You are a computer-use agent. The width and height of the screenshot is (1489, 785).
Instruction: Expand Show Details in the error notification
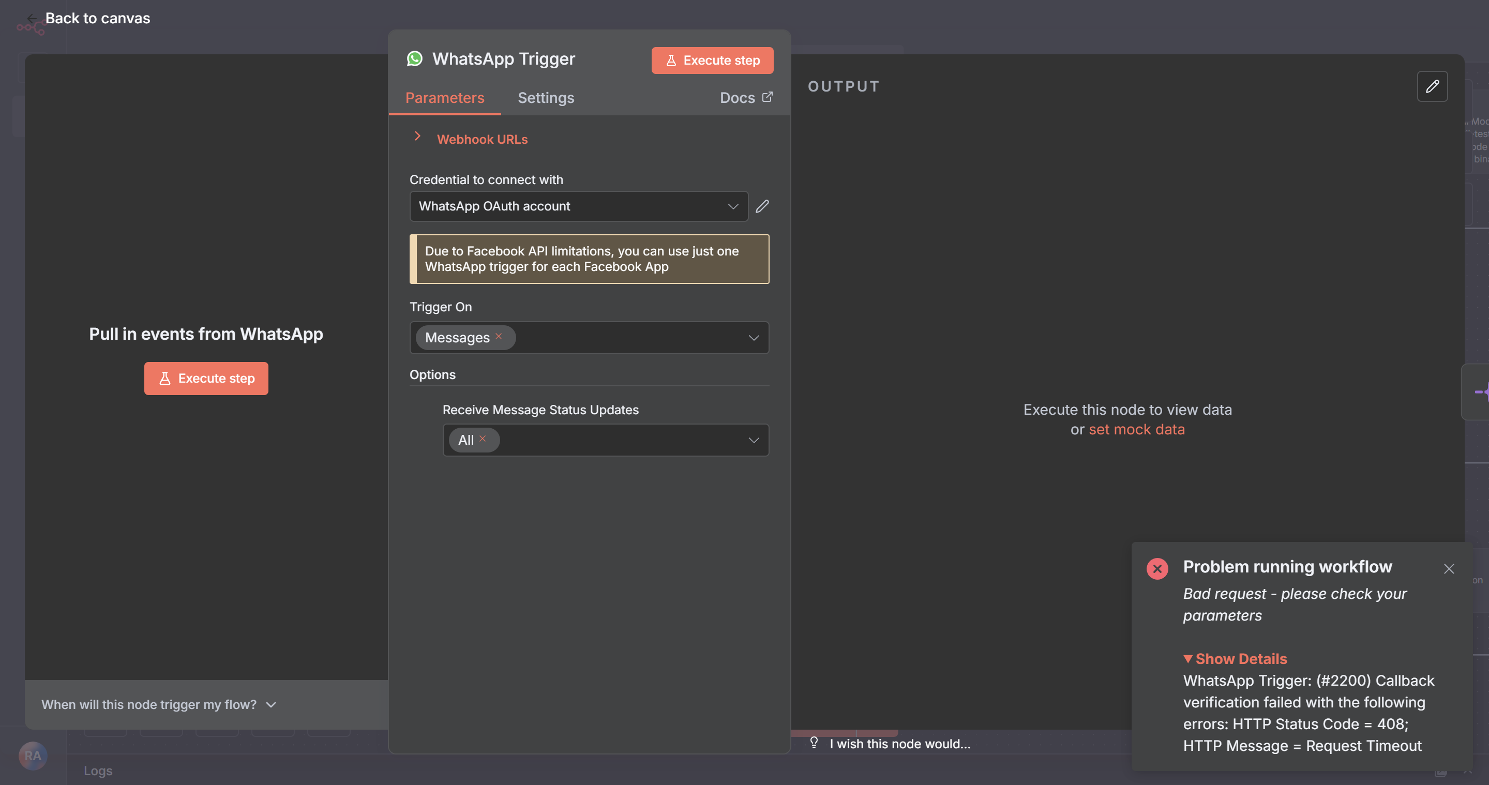point(1235,658)
